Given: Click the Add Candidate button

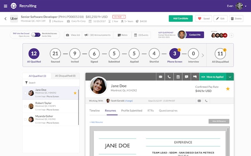Looking at the screenshot, I should (181, 18).
